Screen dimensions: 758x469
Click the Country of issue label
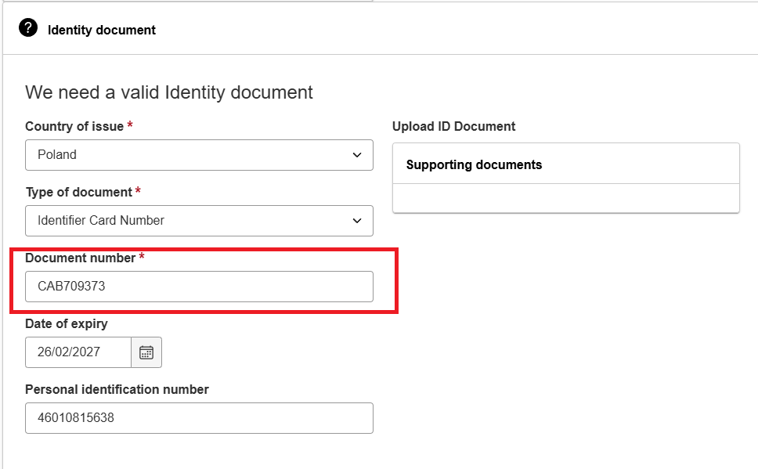pyautogui.click(x=74, y=127)
